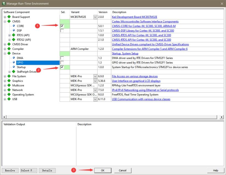Click the Cancel button
The width and height of the screenshot is (226, 175).
point(123,170)
